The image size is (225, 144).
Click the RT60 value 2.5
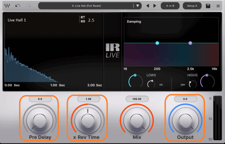(x=91, y=20)
